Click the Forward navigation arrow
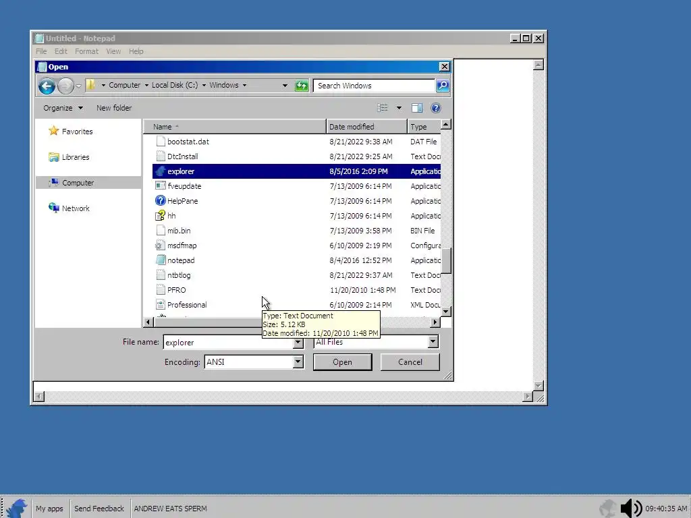691x518 pixels. (65, 86)
